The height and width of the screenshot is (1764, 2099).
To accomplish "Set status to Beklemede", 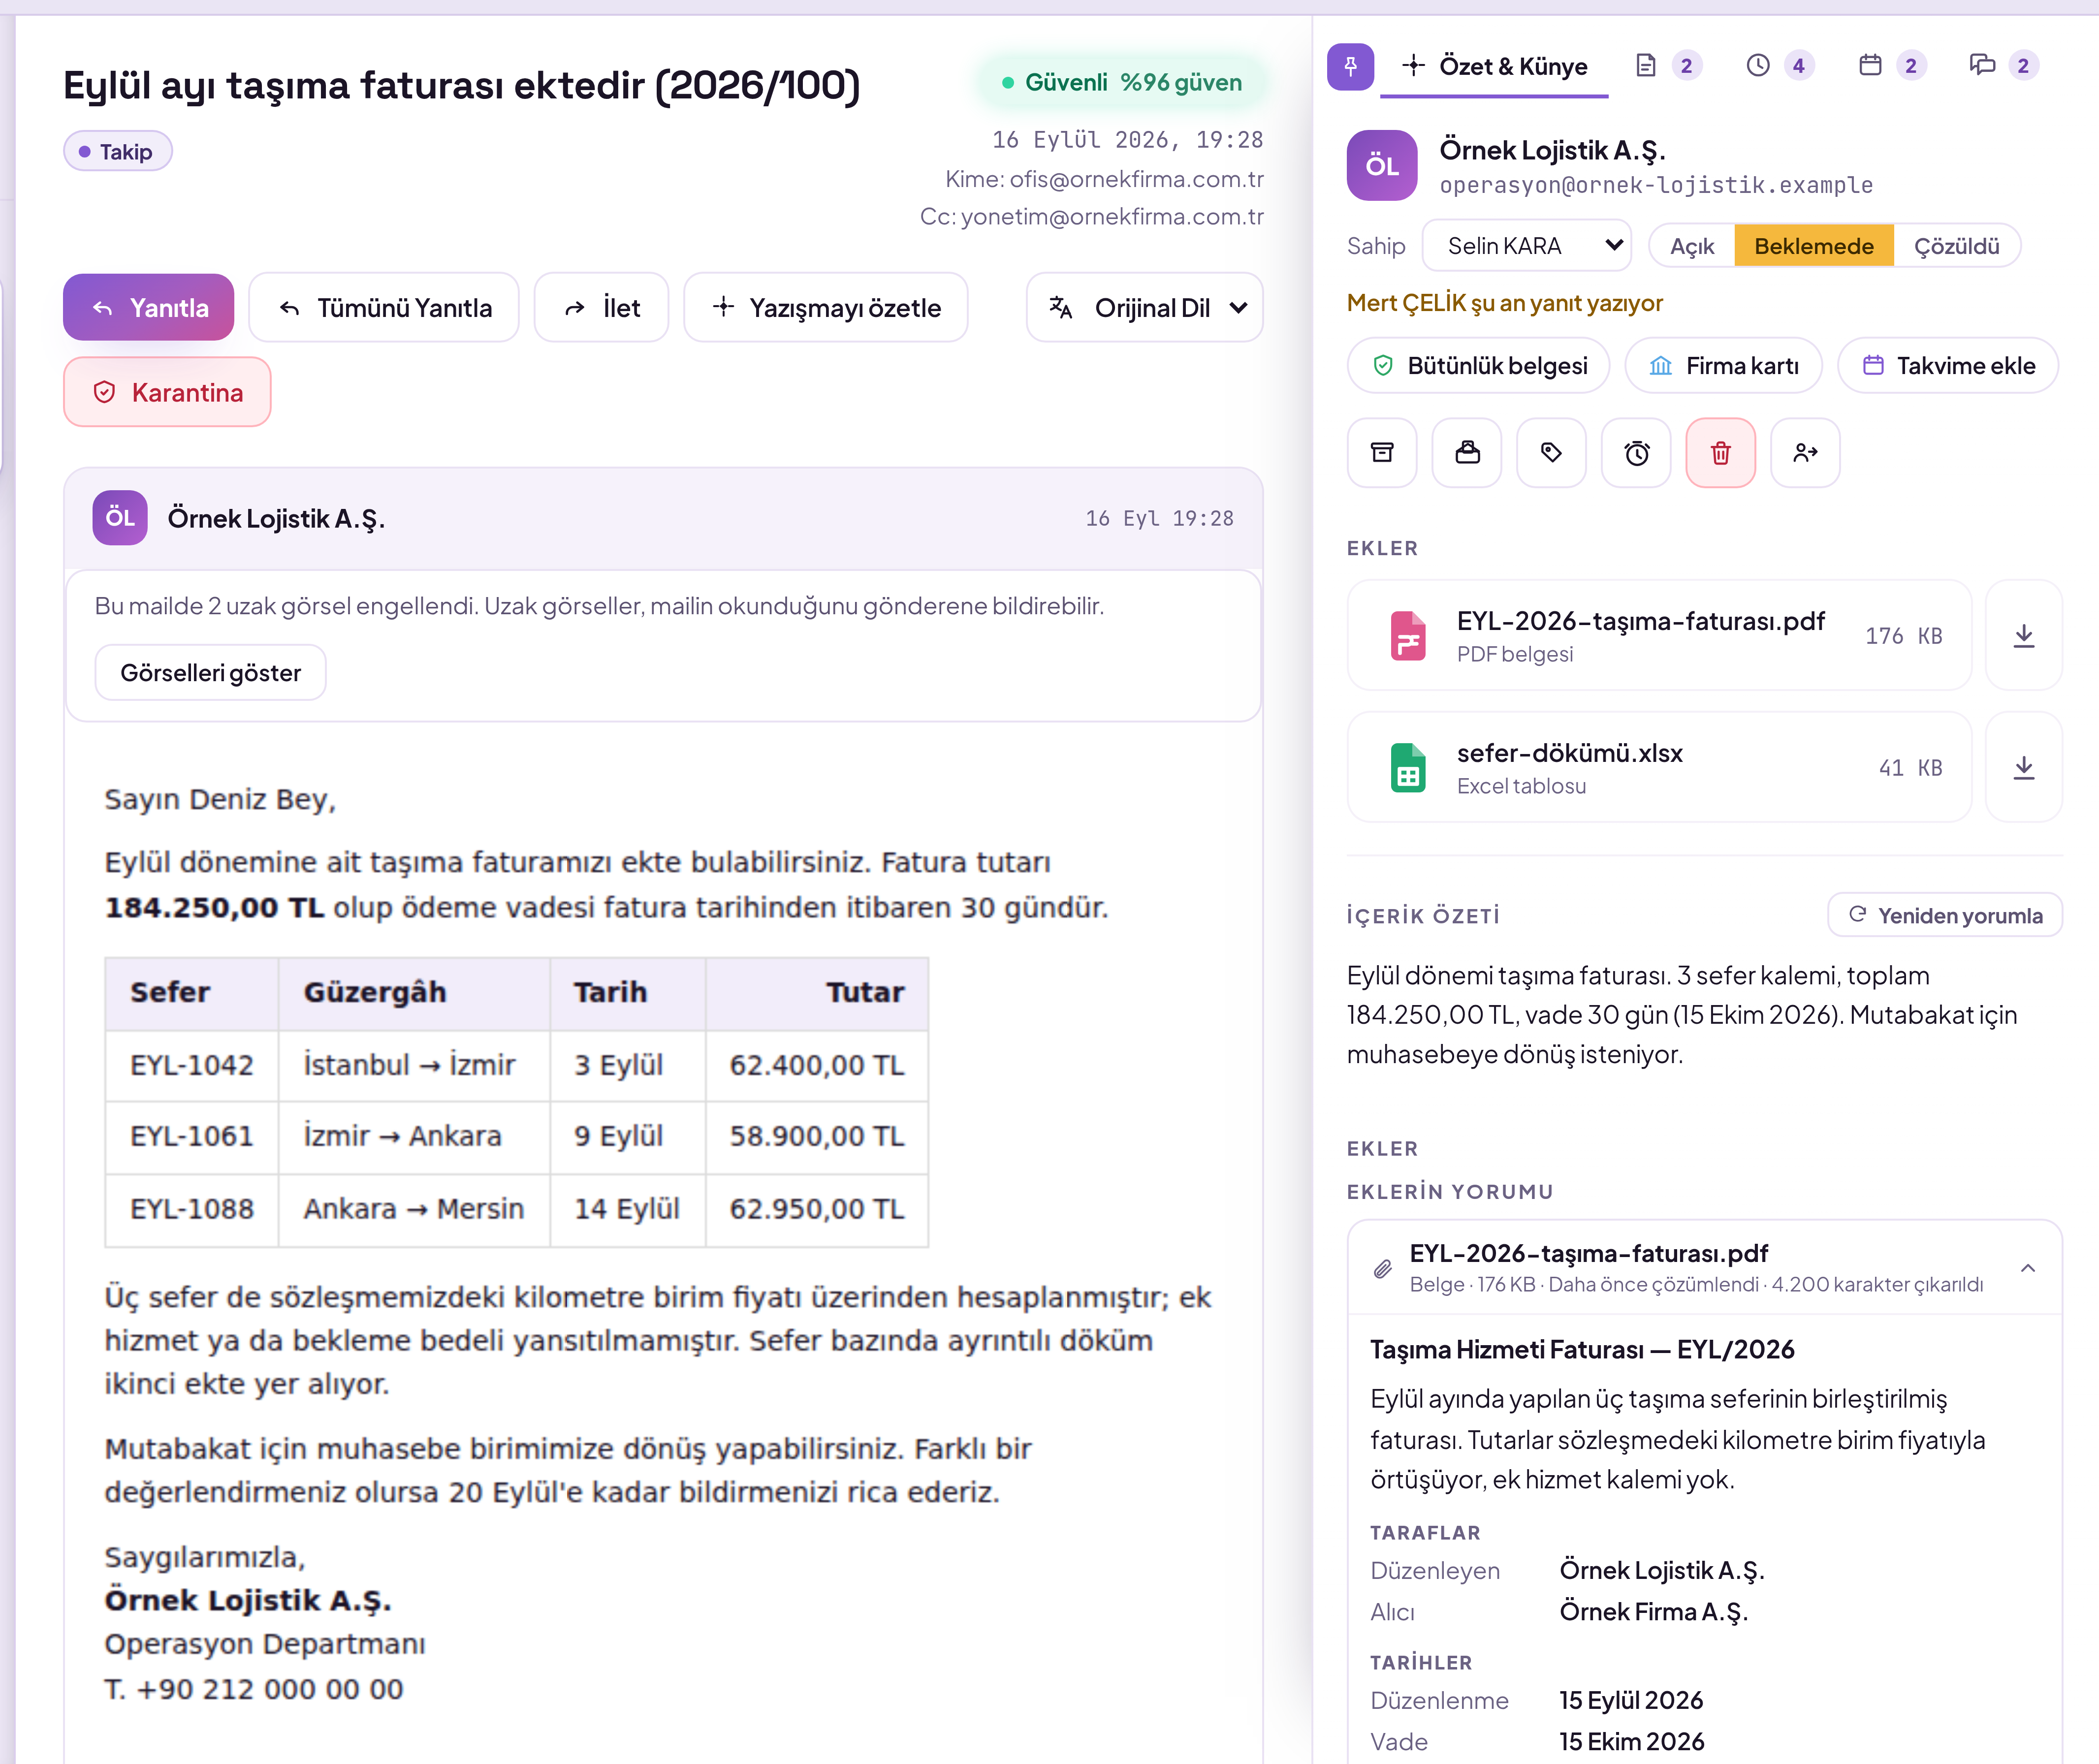I will coord(1813,246).
